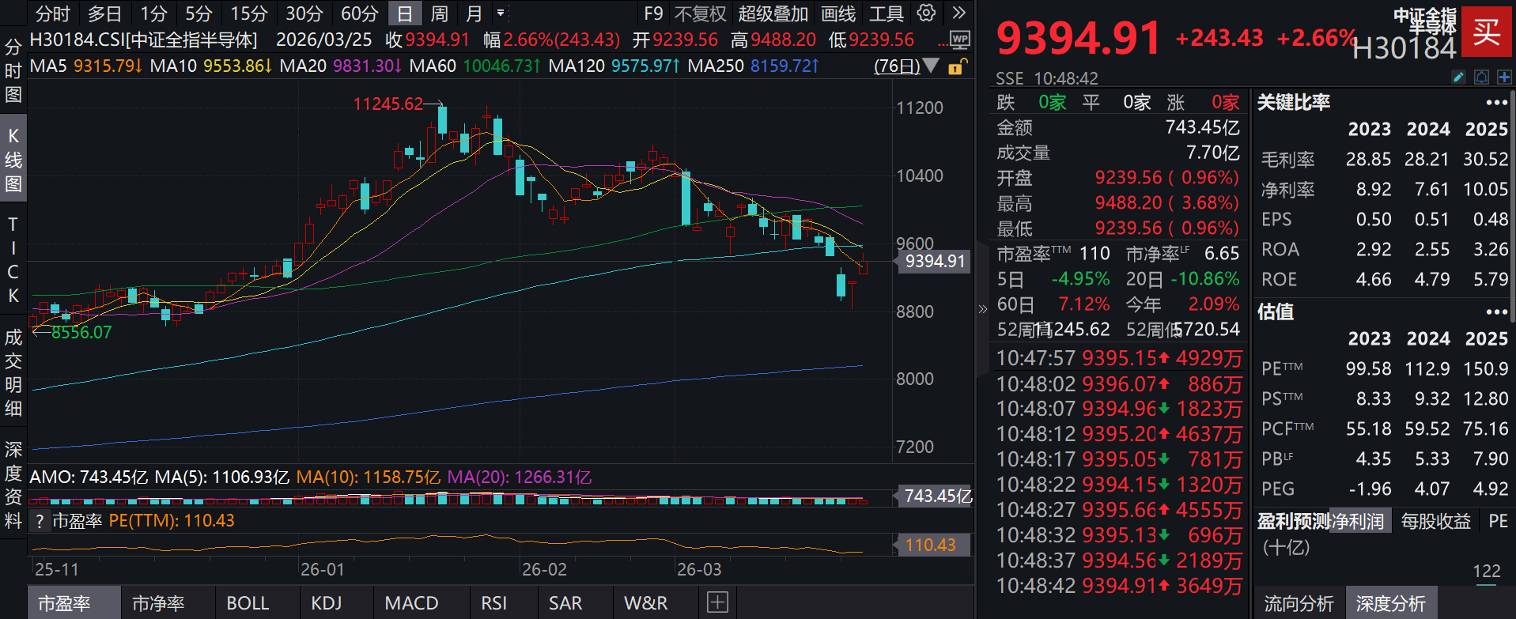The image size is (1516, 619).
Task: Open the 超级叠加 overlay button
Action: (x=773, y=13)
